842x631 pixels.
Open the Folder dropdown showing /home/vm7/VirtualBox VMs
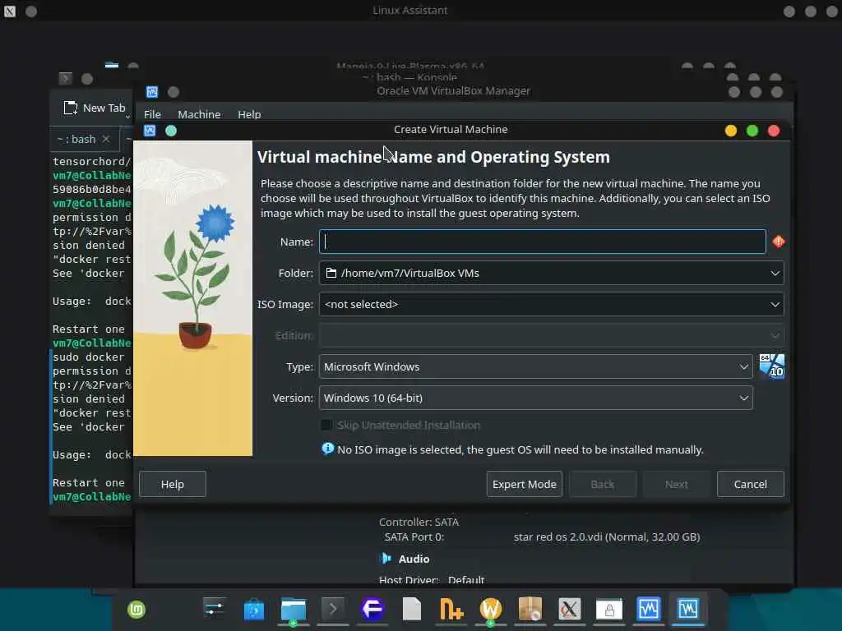tap(552, 273)
